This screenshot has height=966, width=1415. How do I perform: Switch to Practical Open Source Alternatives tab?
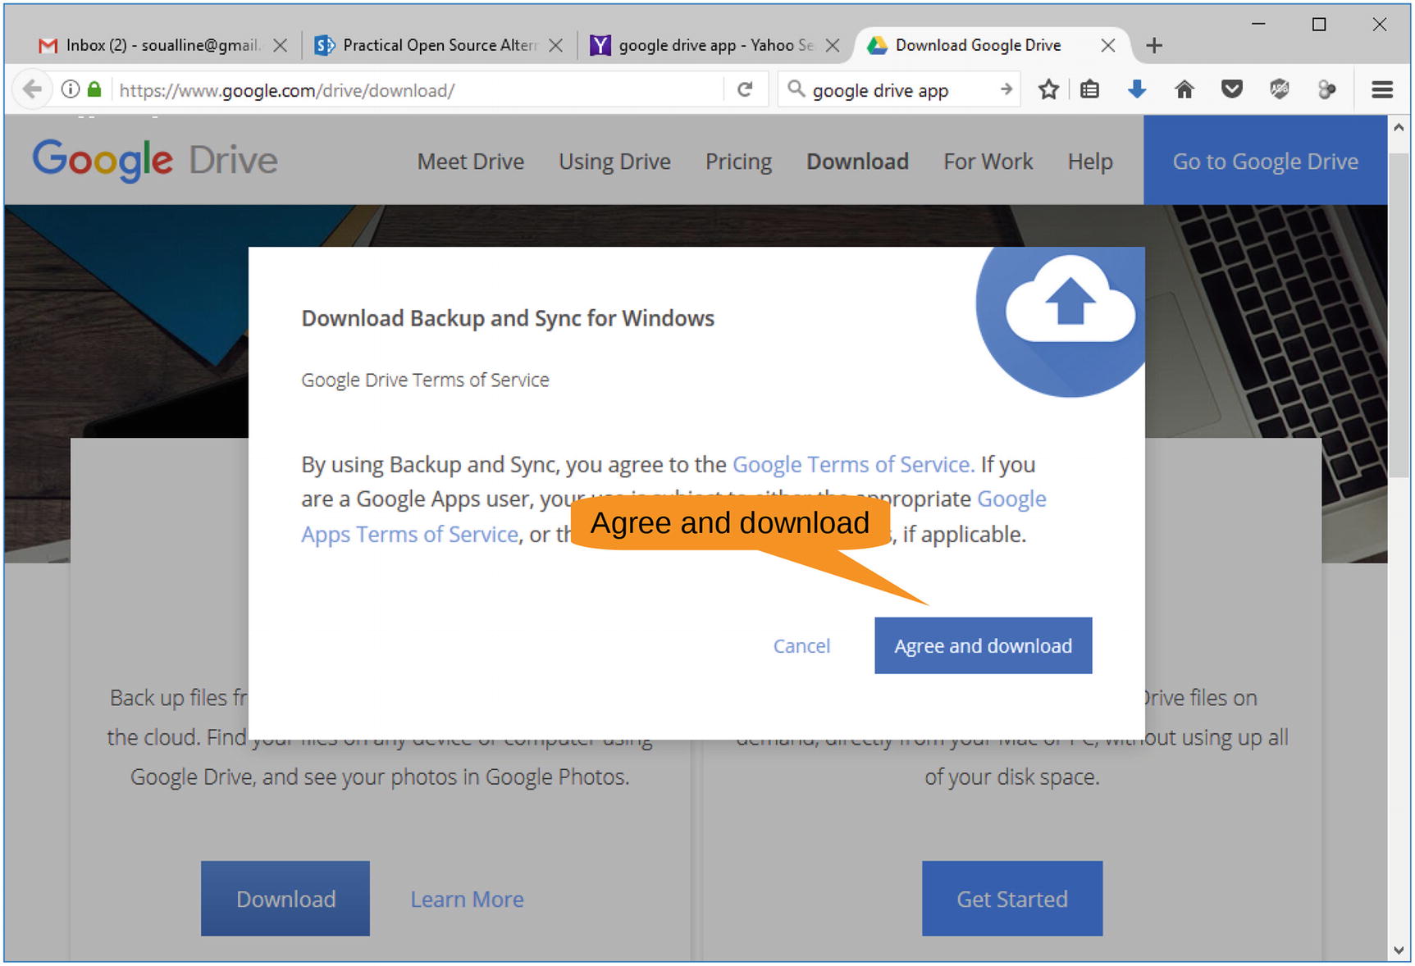[x=428, y=45]
